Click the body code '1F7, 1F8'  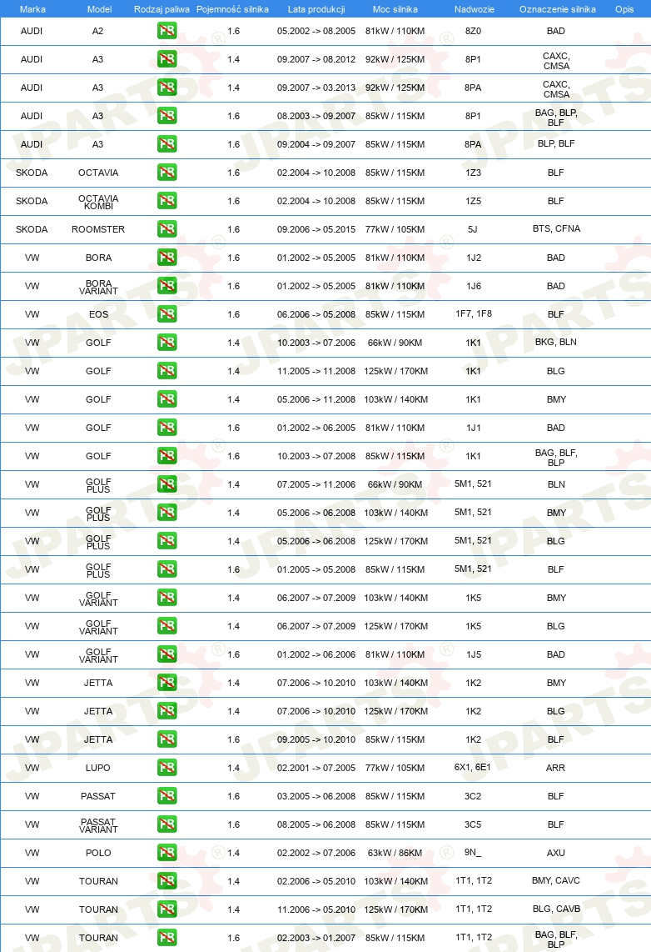point(474,313)
